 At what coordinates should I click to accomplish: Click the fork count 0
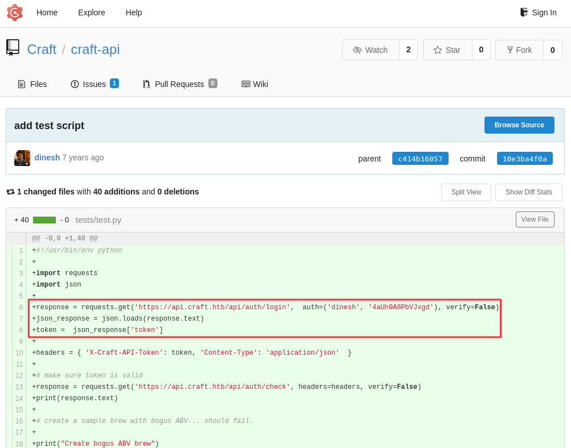tap(552, 50)
